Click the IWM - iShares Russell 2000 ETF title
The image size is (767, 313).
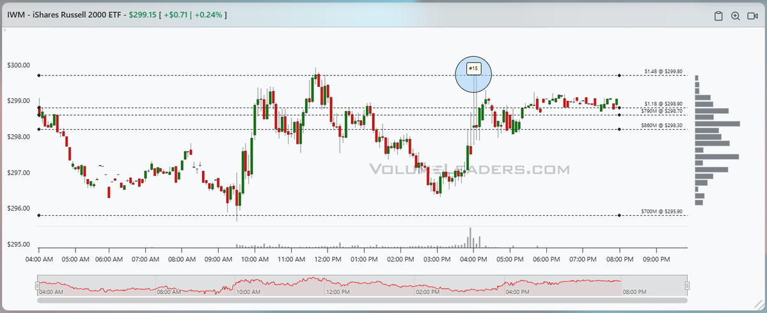pyautogui.click(x=63, y=15)
